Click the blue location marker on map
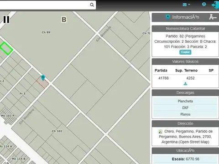The image size is (219, 164). point(43,77)
